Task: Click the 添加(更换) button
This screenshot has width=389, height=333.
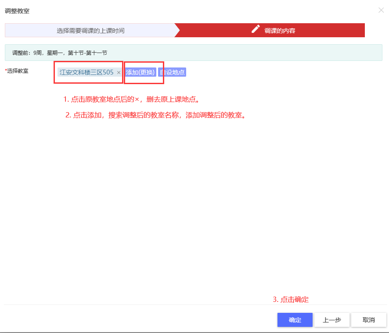Action: (140, 72)
